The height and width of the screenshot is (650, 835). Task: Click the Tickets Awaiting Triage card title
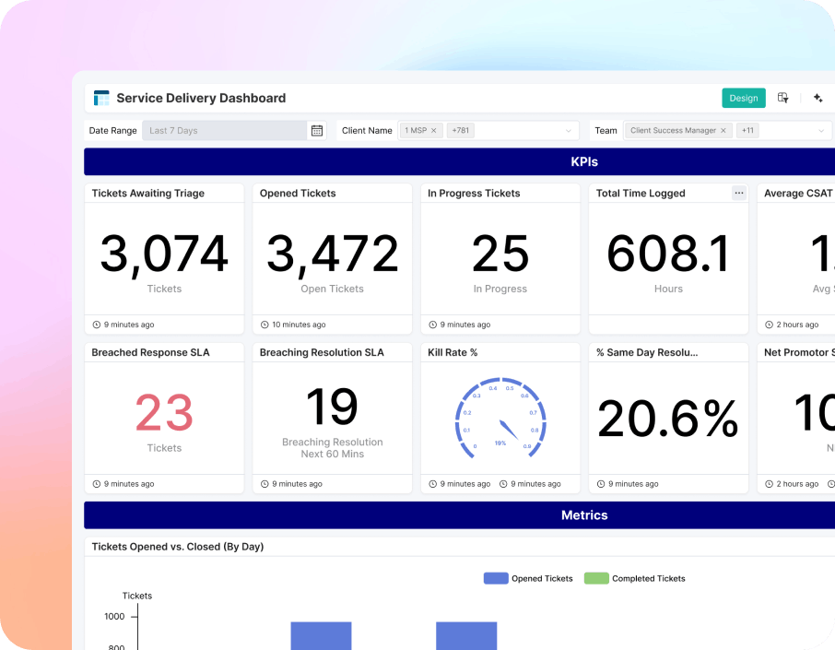pyautogui.click(x=148, y=194)
